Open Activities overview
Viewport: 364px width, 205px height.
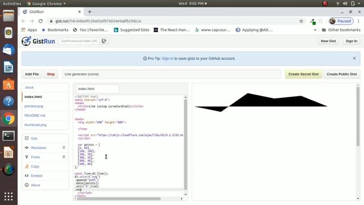click(12, 3)
